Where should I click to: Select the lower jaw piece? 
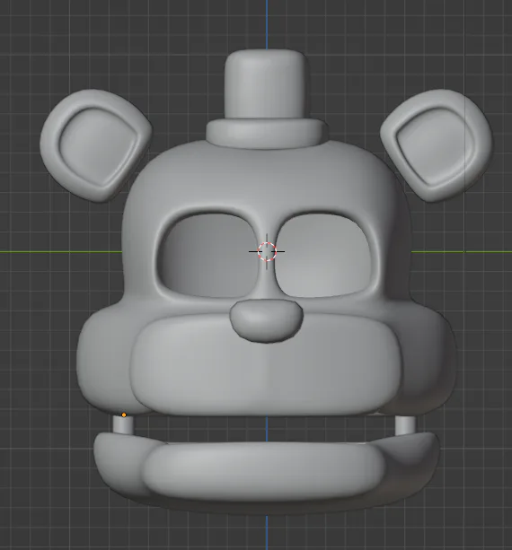266,472
